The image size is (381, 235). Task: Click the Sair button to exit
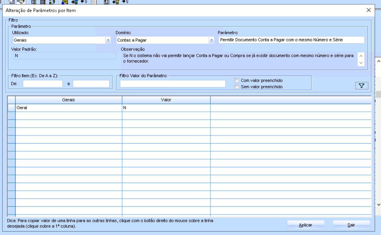[351, 225]
